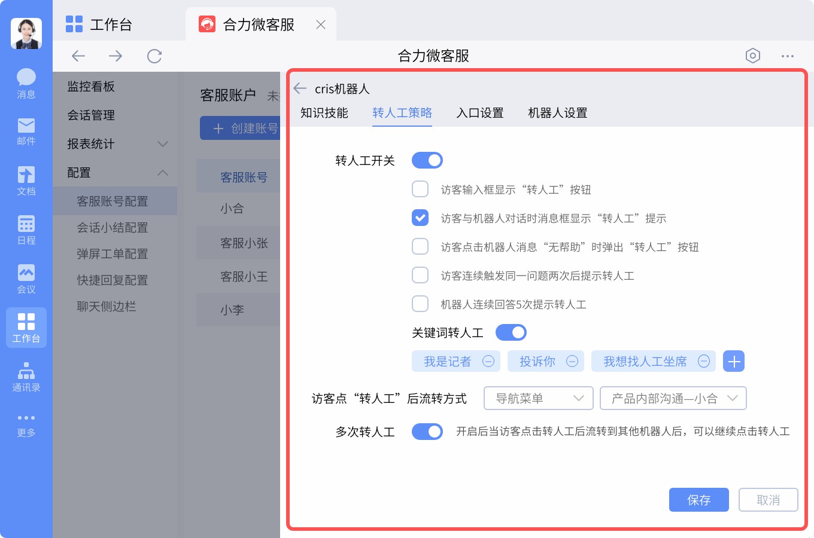814x538 pixels.
Task: Click the refresh page icon
Action: coord(154,56)
